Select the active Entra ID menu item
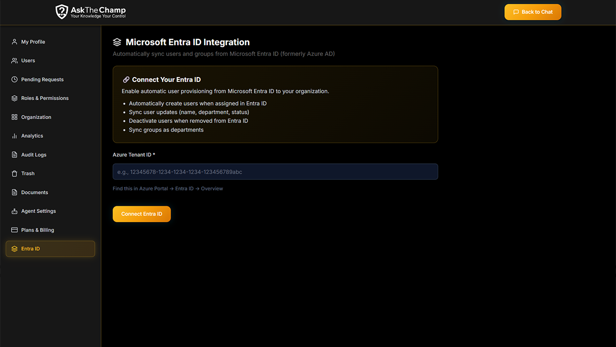This screenshot has width=616, height=347. pos(51,249)
